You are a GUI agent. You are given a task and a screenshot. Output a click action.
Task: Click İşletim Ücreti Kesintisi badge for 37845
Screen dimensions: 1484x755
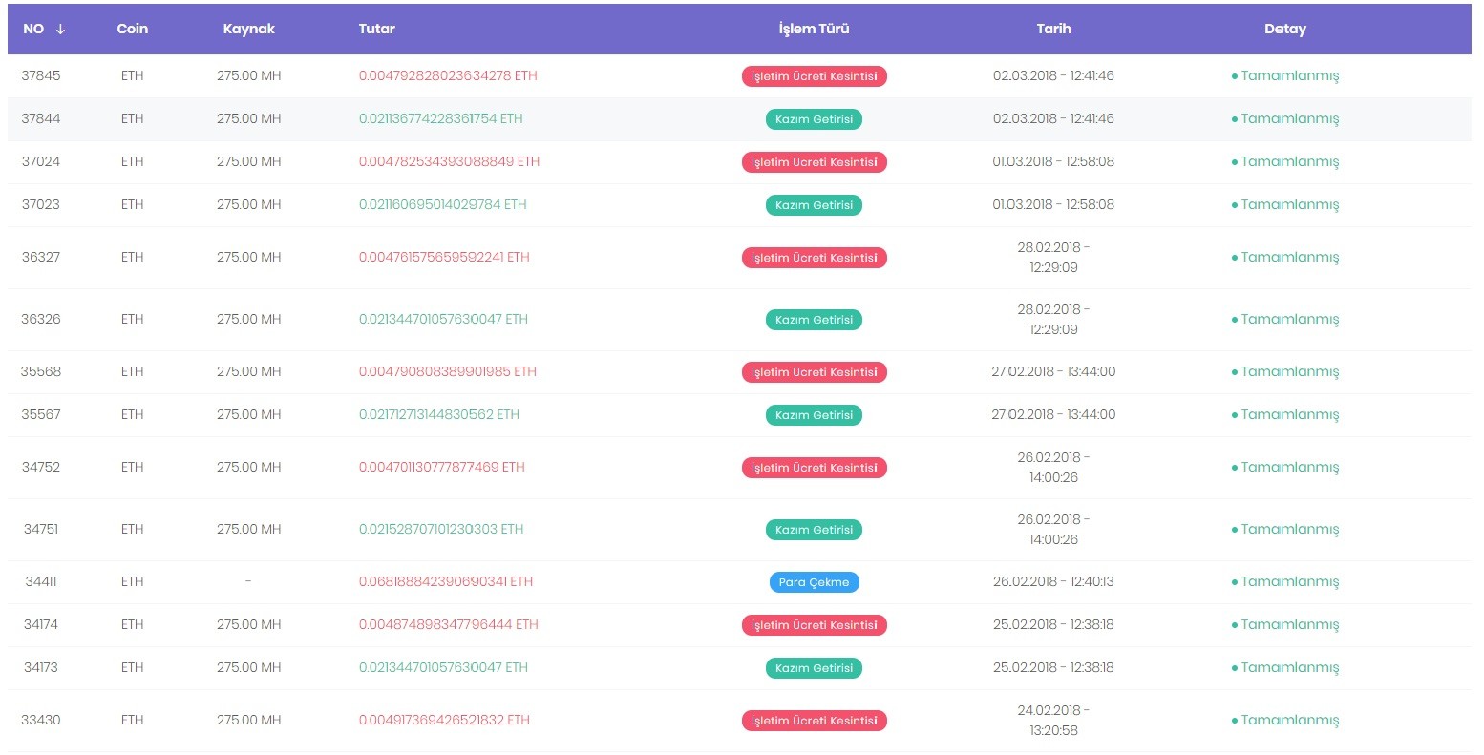pyautogui.click(x=814, y=76)
